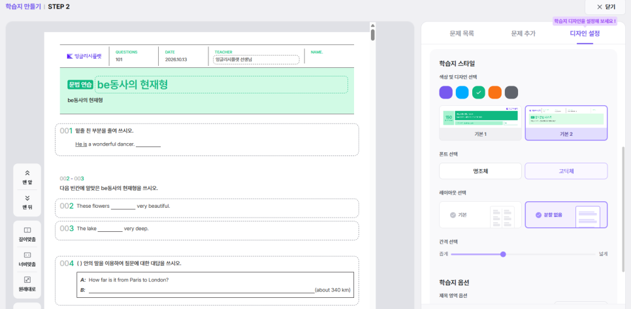
Task: Click the title field be동사의 현재형
Action: [221, 84]
